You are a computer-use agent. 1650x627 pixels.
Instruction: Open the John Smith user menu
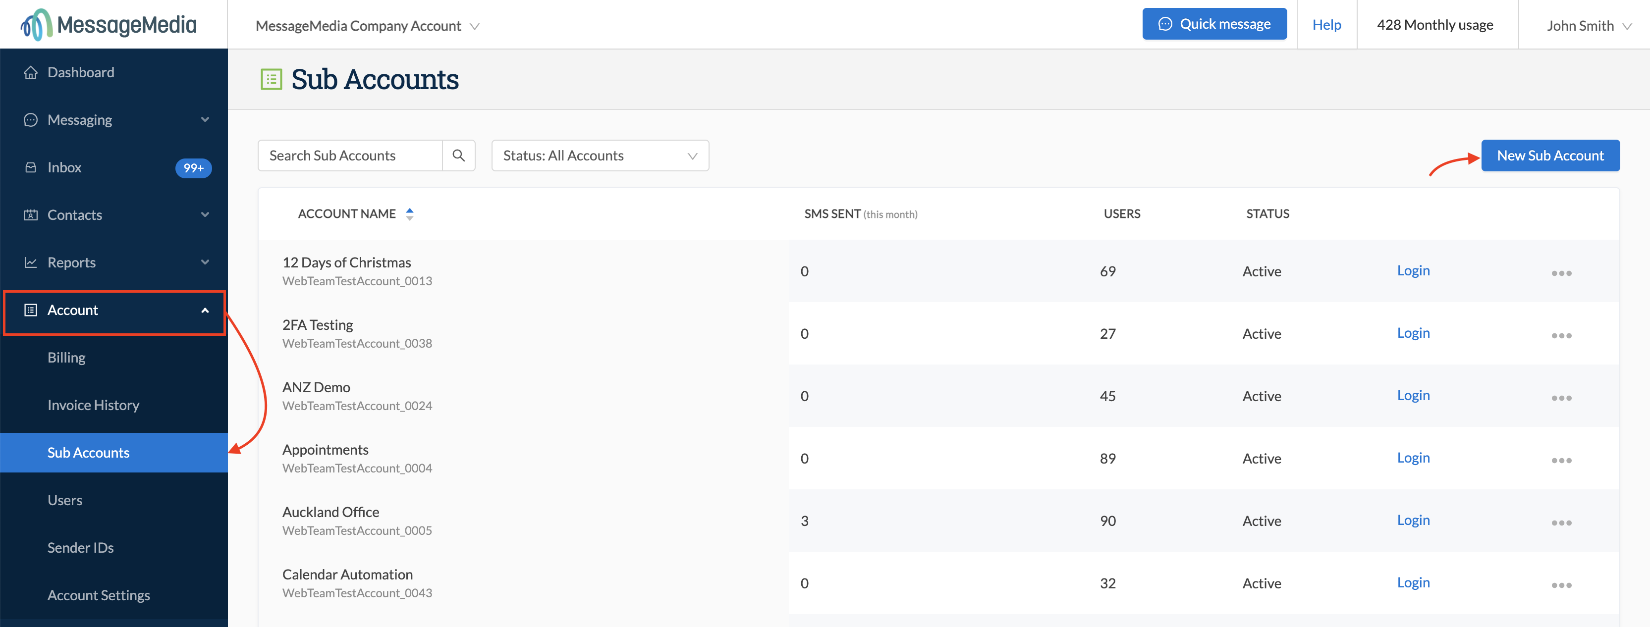tap(1589, 26)
